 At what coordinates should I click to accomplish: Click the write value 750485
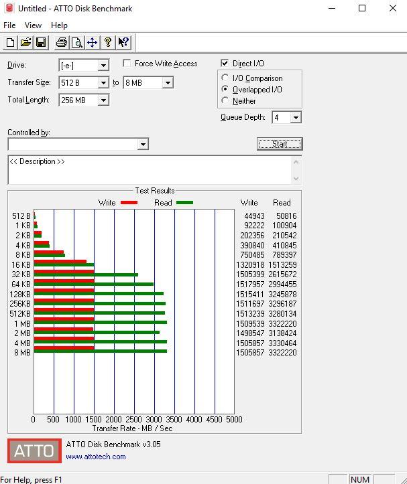pos(252,255)
